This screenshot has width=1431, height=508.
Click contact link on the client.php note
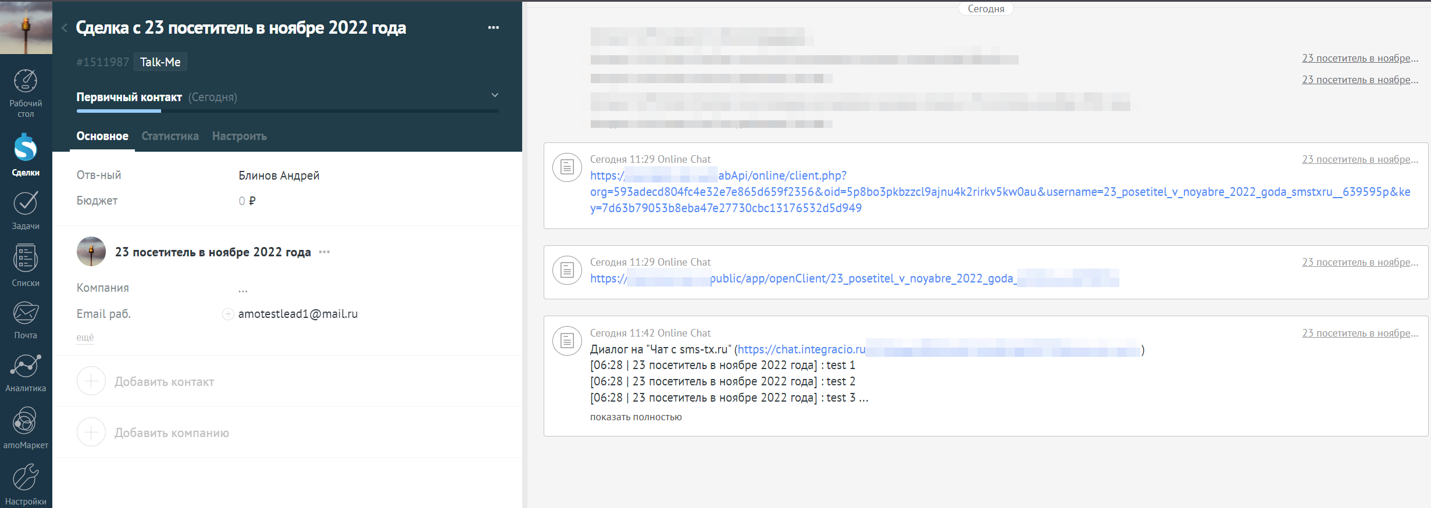click(x=1360, y=159)
